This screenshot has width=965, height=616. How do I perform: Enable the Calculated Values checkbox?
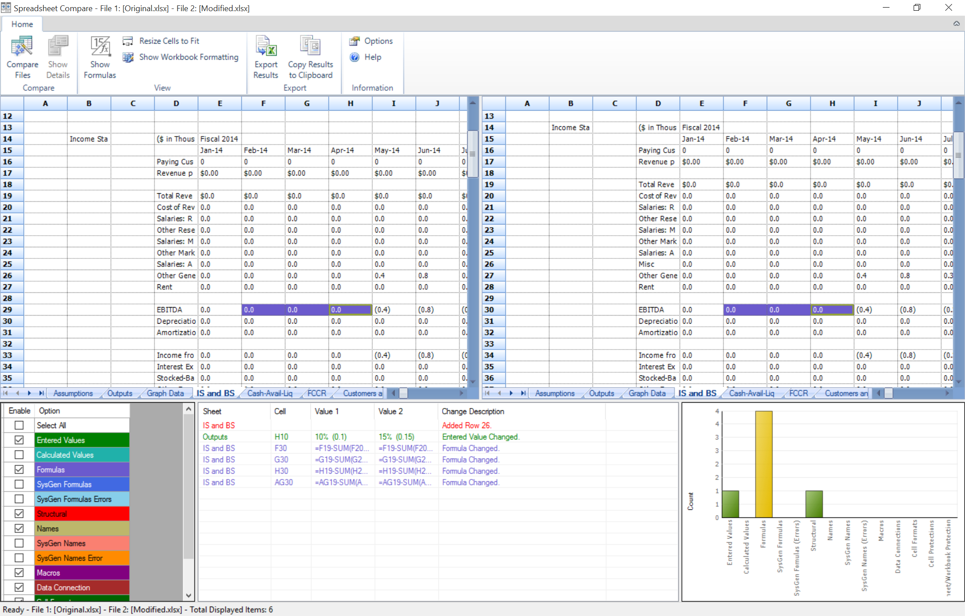18,454
